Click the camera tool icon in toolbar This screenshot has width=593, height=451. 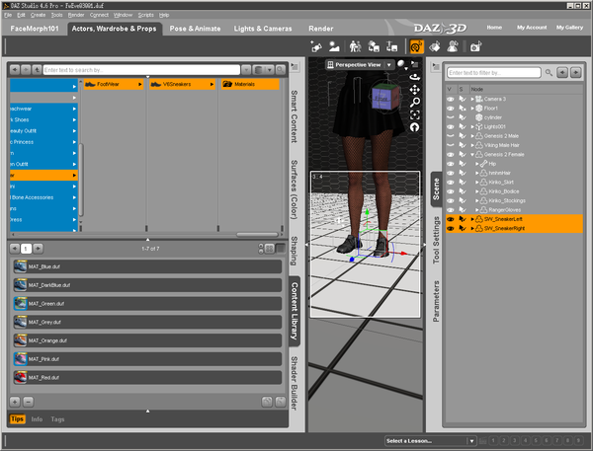point(475,46)
